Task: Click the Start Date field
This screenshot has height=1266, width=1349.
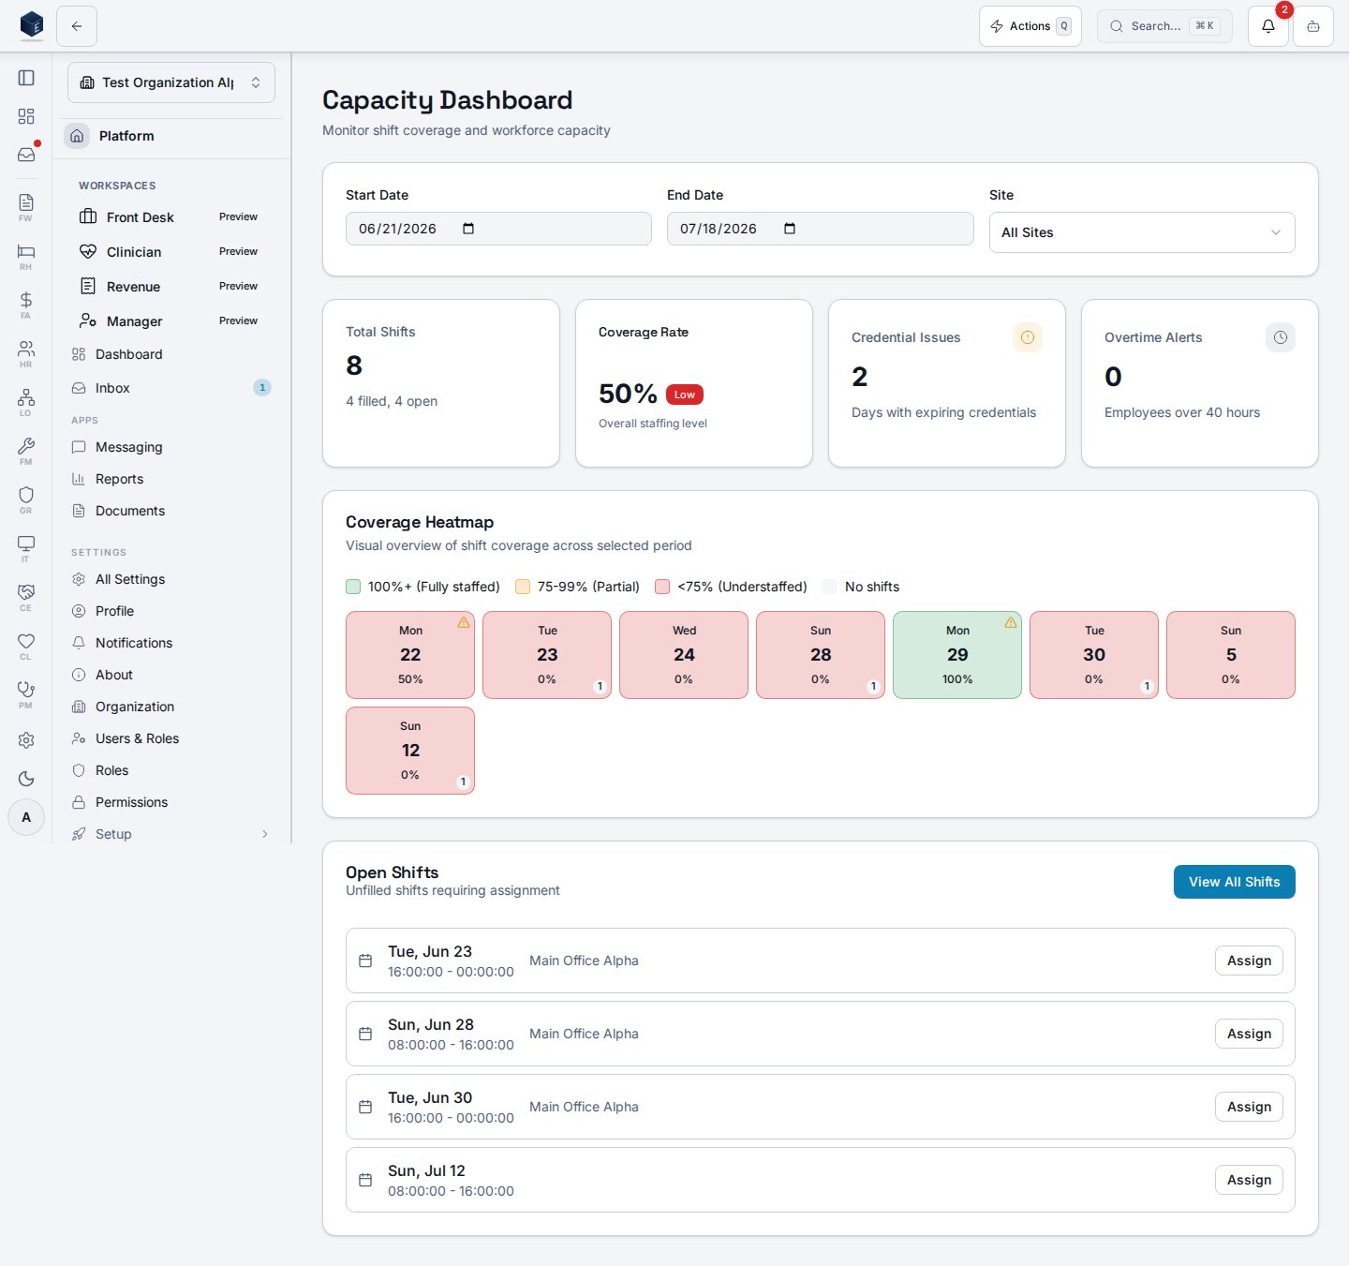Action: [x=498, y=229]
